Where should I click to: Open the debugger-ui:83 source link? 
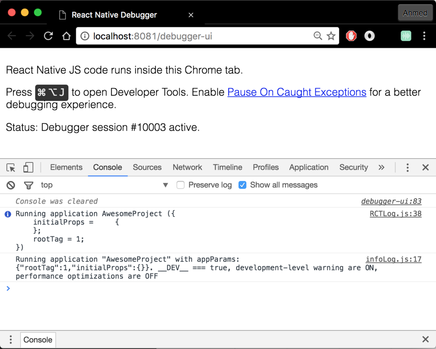[x=391, y=201]
